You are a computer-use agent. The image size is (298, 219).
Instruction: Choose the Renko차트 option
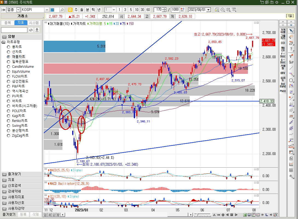coord(17,121)
